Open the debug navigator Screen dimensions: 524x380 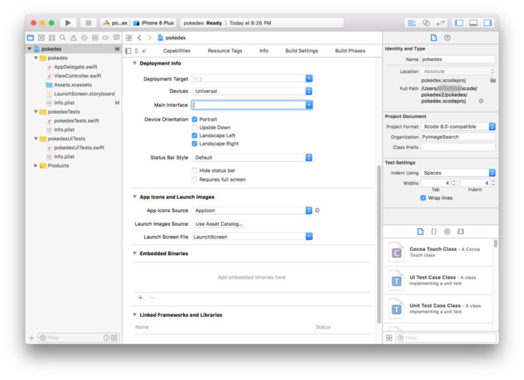tap(95, 38)
